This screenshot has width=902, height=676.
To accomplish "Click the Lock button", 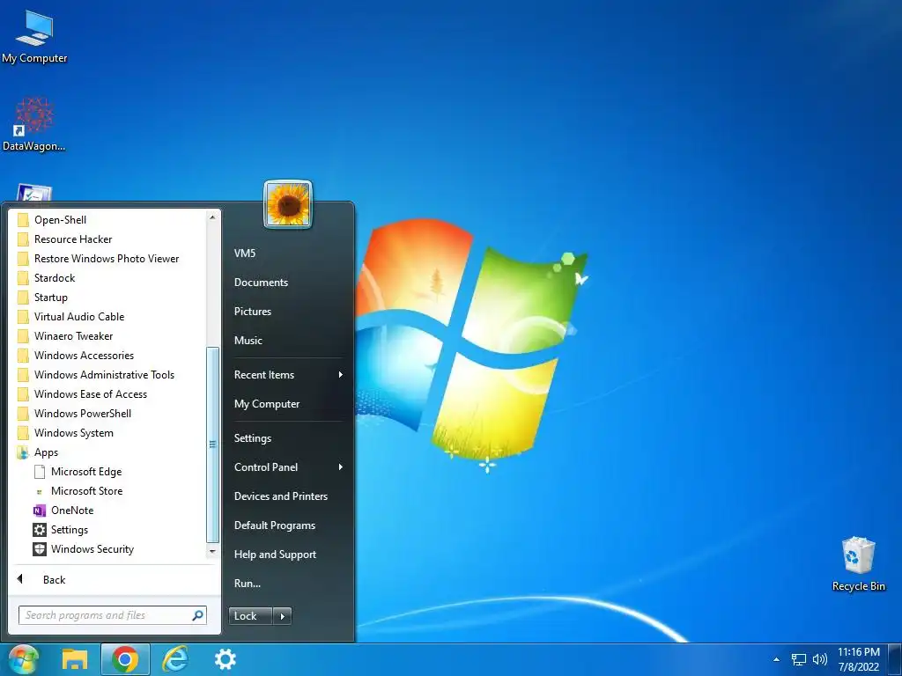I will click(x=250, y=616).
